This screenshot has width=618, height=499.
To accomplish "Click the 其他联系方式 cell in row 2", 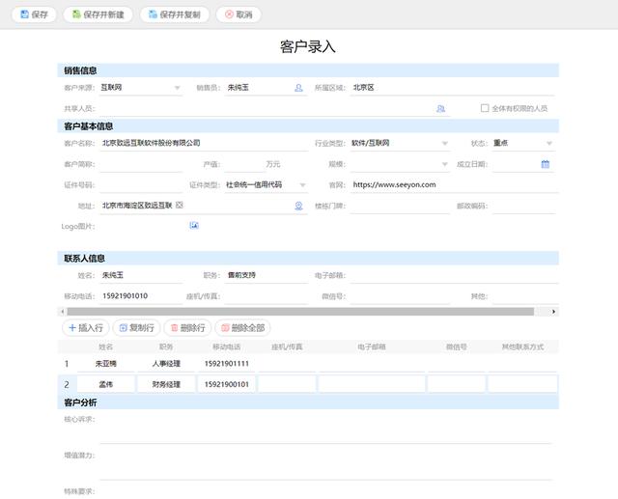I will click(522, 384).
